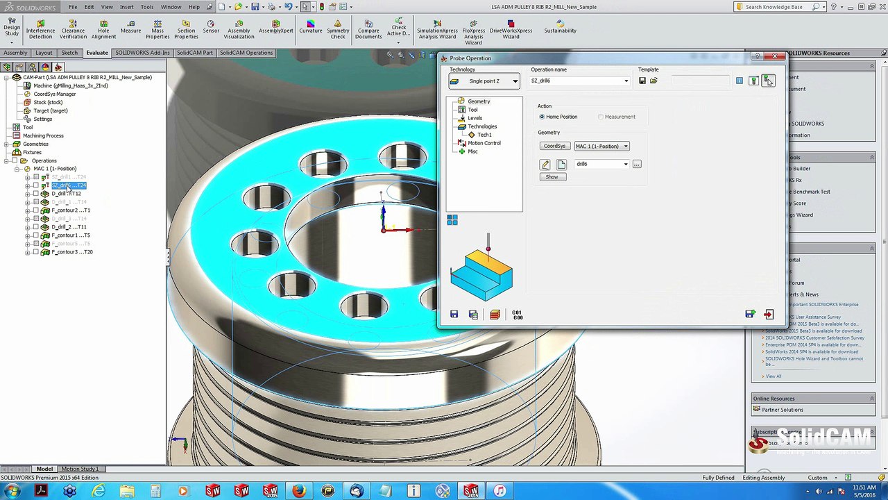Open Assembly Visualization
The image size is (888, 500).
tap(239, 29)
